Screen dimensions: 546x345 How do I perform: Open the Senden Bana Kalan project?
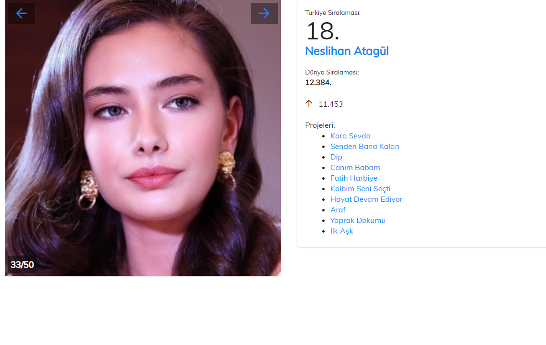tap(364, 147)
